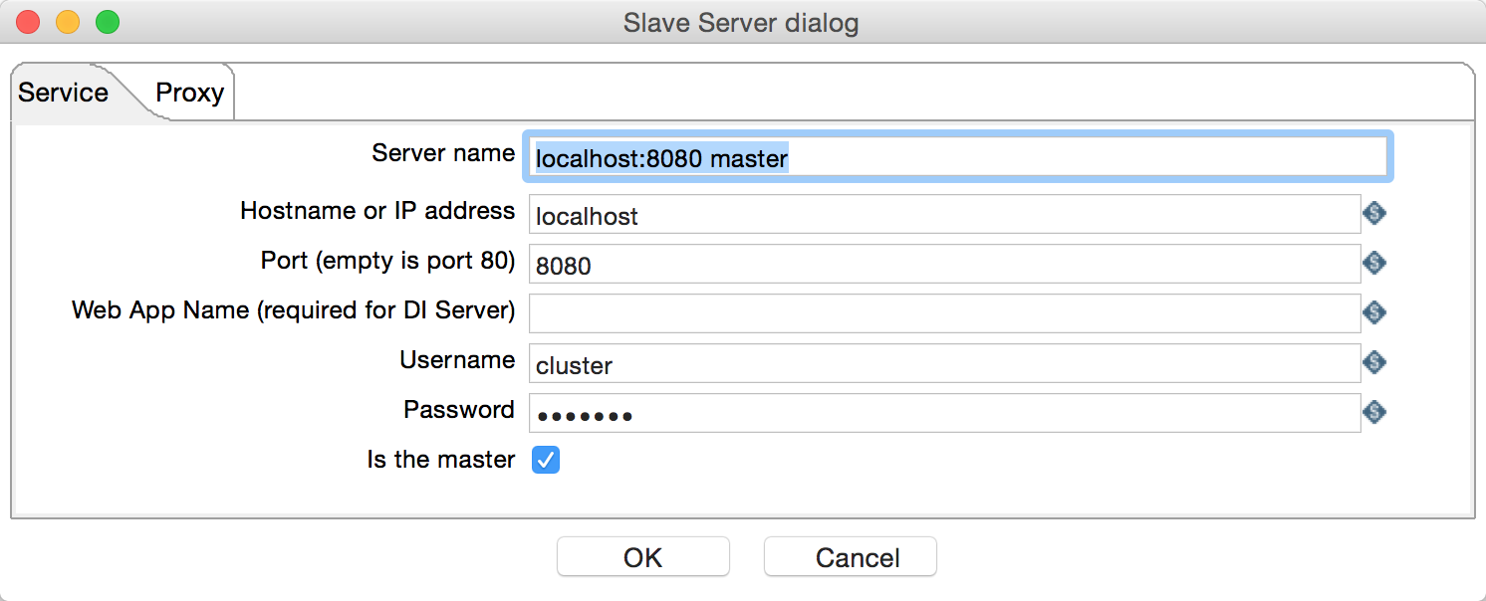Click the variable icon beside Password field
This screenshot has width=1486, height=601.
pos(1374,412)
